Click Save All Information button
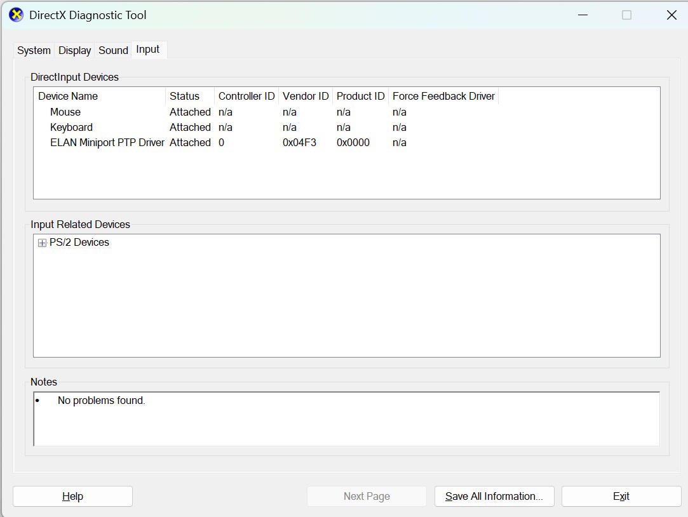This screenshot has height=517, width=688. pos(494,496)
